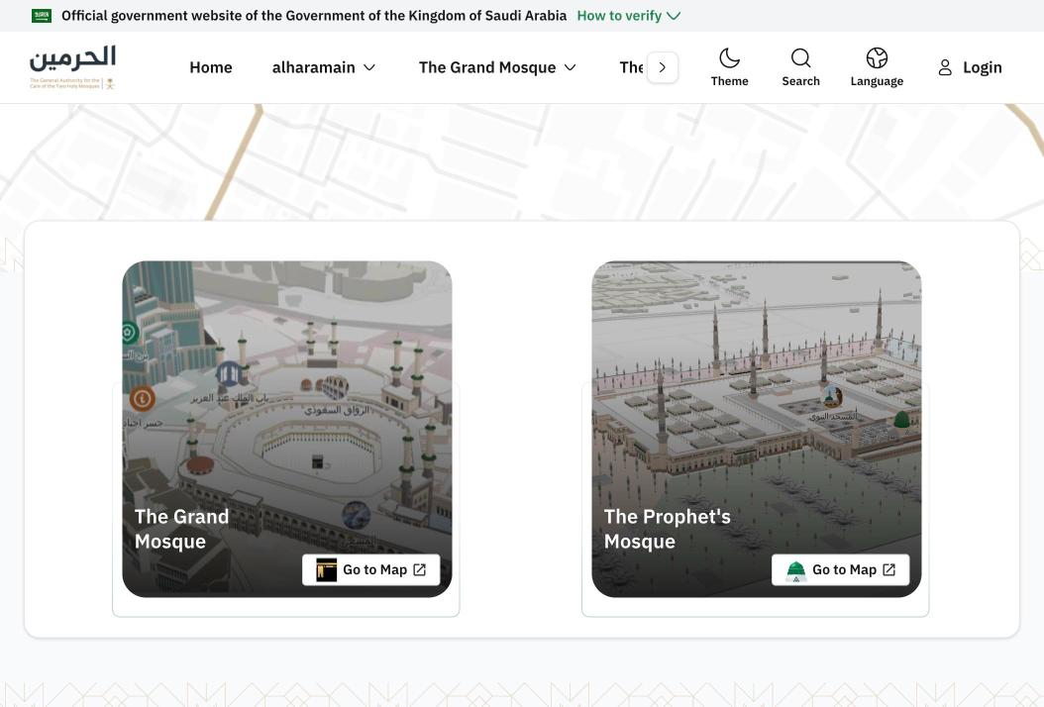Open The Grand Mosque map thumbnail
Viewport: 1044px width, 707px height.
(x=287, y=429)
